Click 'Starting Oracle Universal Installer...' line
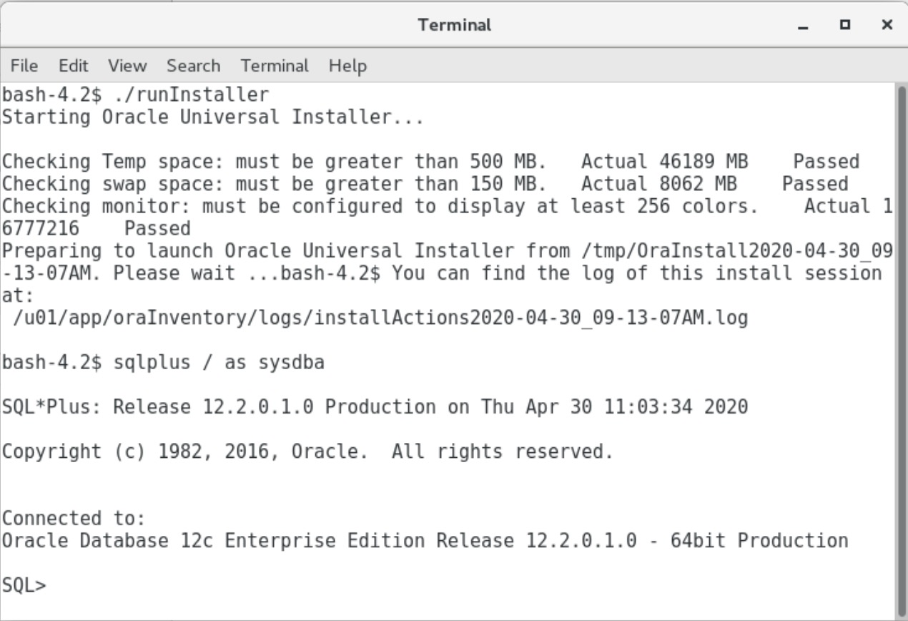This screenshot has height=621, width=908. [213, 117]
